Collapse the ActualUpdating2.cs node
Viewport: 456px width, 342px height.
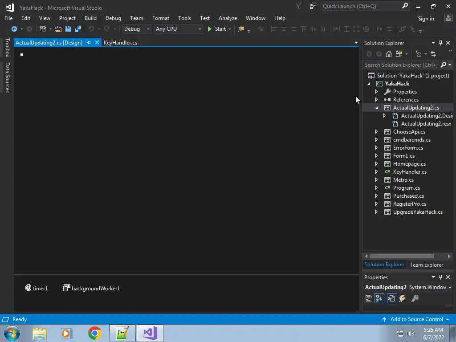(377, 108)
